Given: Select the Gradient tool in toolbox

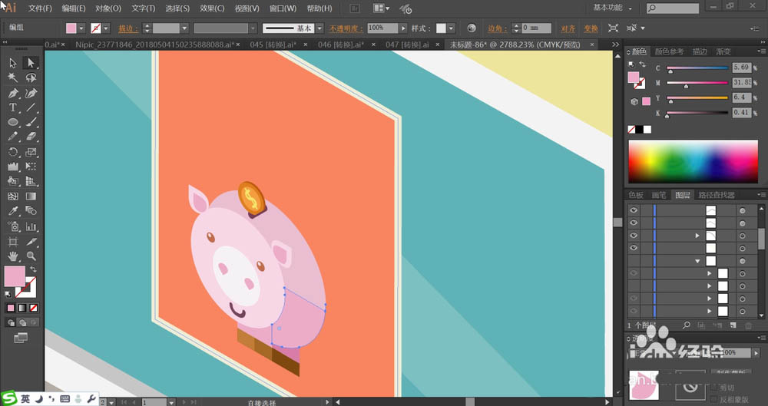Looking at the screenshot, I should (x=31, y=196).
